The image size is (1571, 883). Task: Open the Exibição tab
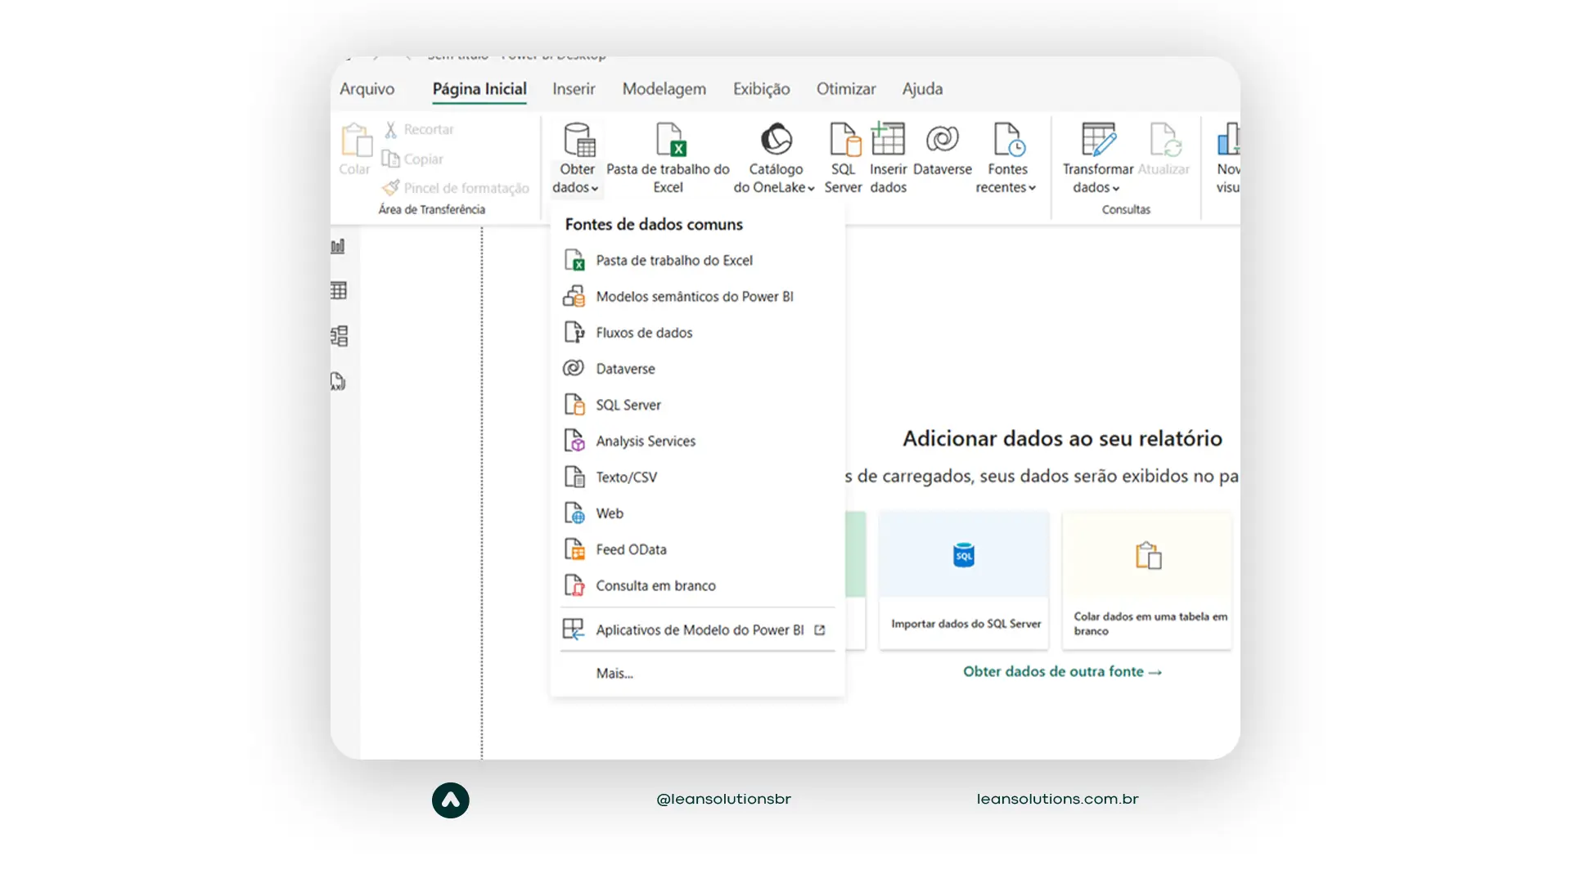click(x=761, y=89)
